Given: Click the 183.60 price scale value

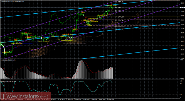Looking at the screenshot, I should point(182,3).
